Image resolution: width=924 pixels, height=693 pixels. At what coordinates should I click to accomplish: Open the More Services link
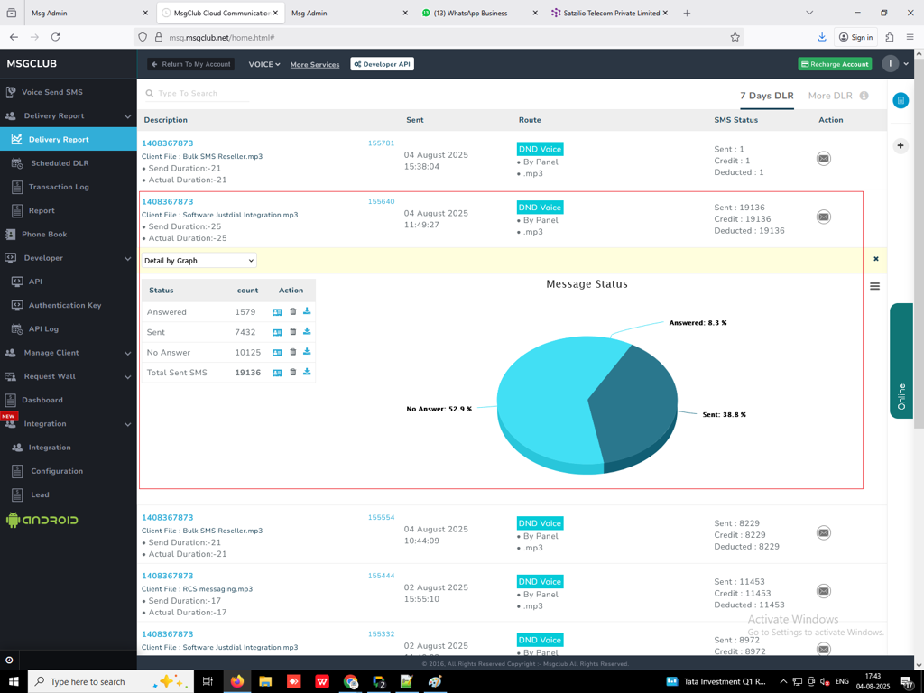tap(315, 65)
